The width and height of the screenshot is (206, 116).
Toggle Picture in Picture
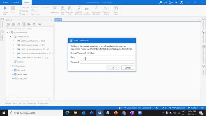pyautogui.click(x=107, y=10)
